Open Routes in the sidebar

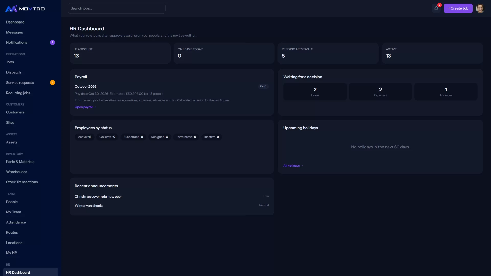[31, 232]
